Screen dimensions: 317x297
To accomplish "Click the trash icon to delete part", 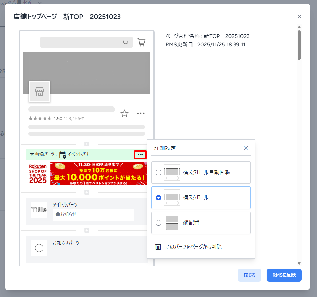I will [x=158, y=247].
